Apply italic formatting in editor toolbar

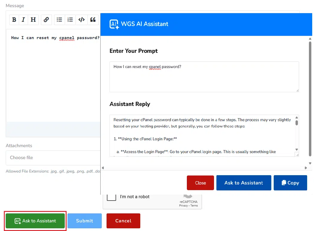click(x=23, y=20)
